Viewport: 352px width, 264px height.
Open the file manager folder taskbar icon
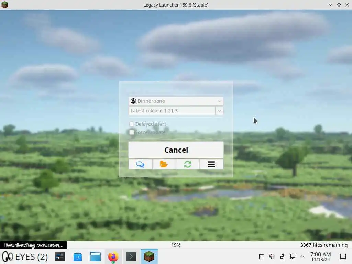click(x=96, y=256)
